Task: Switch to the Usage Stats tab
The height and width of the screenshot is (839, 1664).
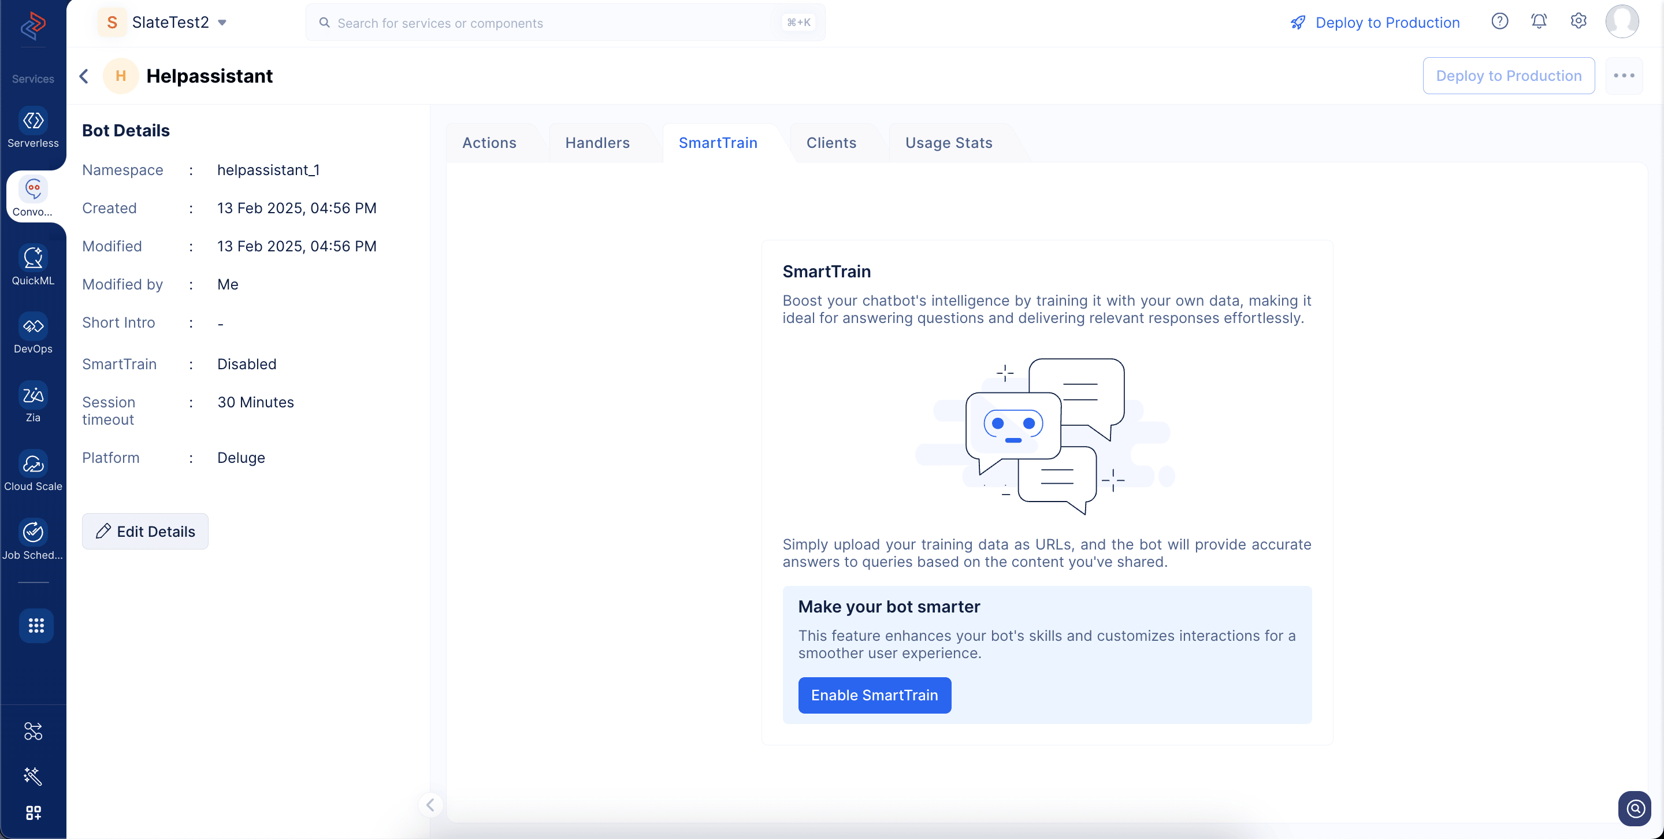Action: [948, 143]
